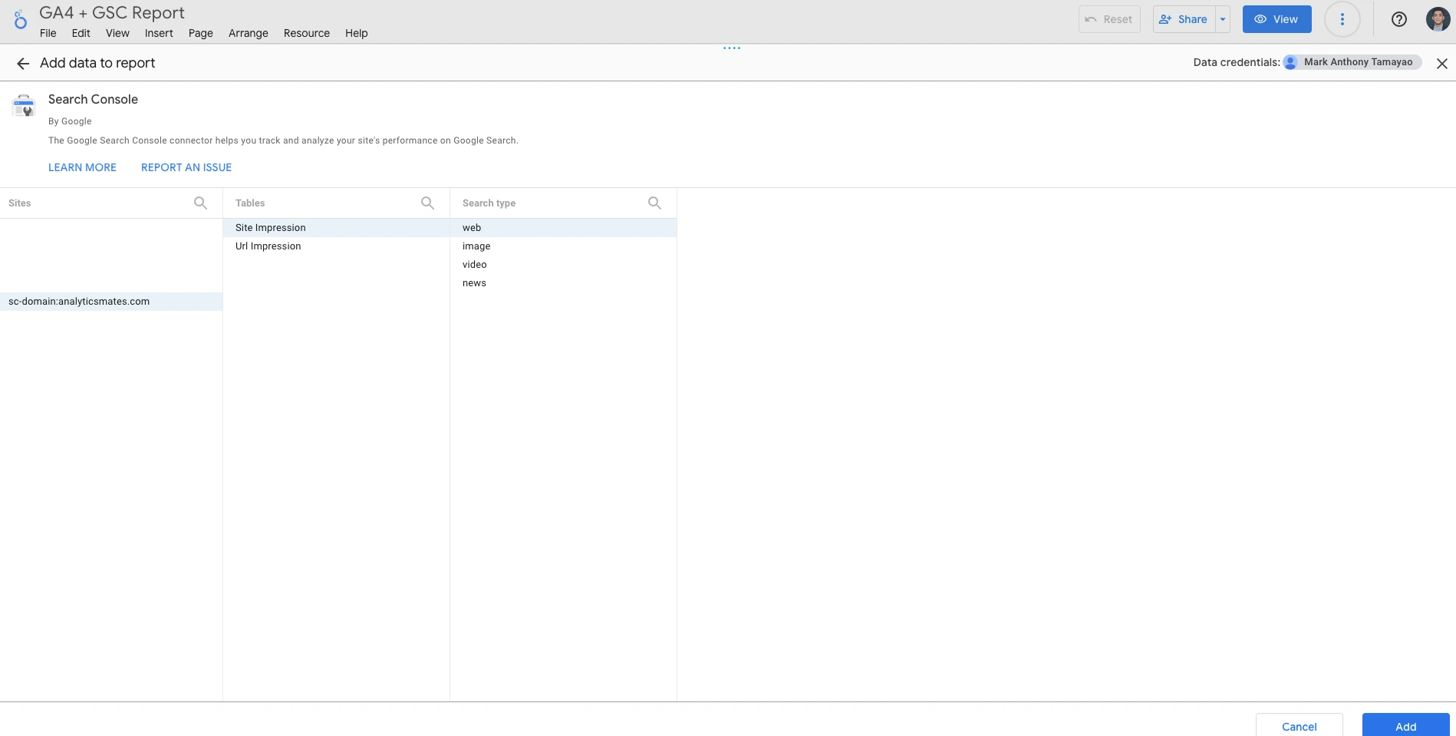Select web search type
Screen dimensions: 1456x736
(563, 228)
